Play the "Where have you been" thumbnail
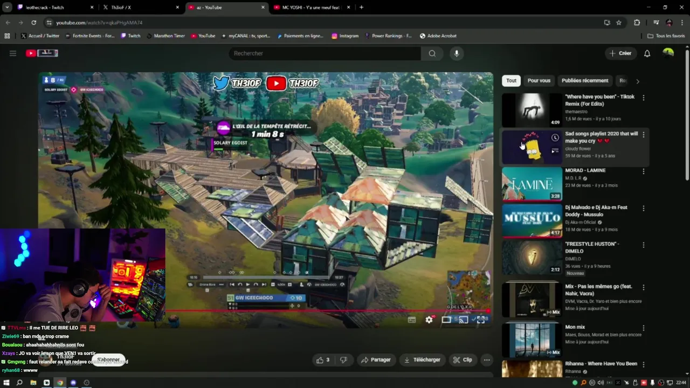The height and width of the screenshot is (388, 690). pyautogui.click(x=532, y=110)
